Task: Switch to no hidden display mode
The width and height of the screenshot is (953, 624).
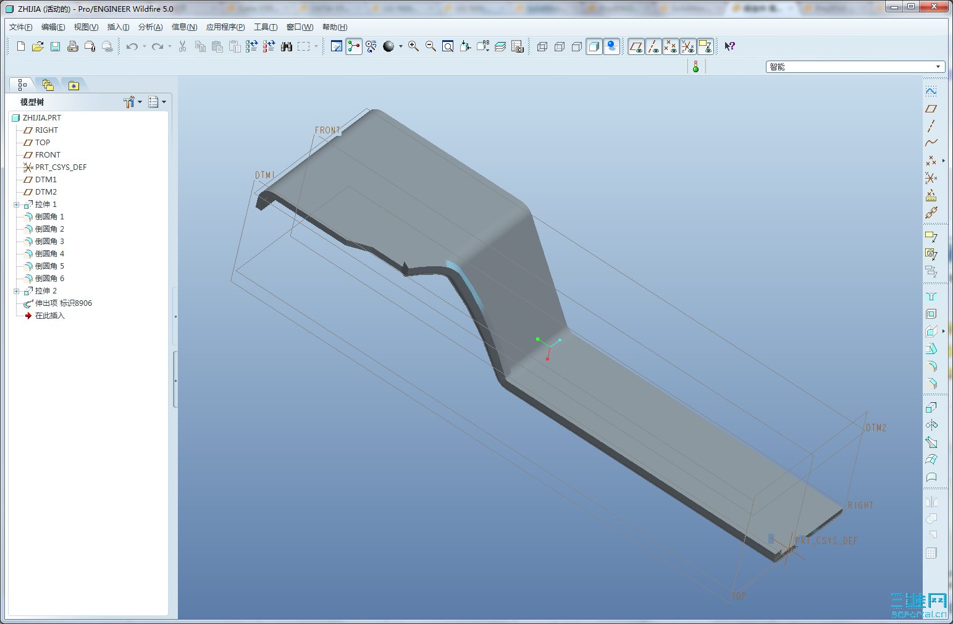Action: coord(577,46)
